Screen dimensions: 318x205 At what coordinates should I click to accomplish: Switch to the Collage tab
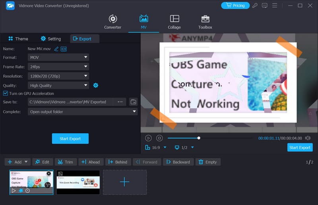[x=174, y=22]
